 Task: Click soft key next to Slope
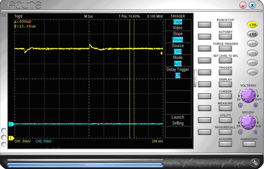click(204, 37)
